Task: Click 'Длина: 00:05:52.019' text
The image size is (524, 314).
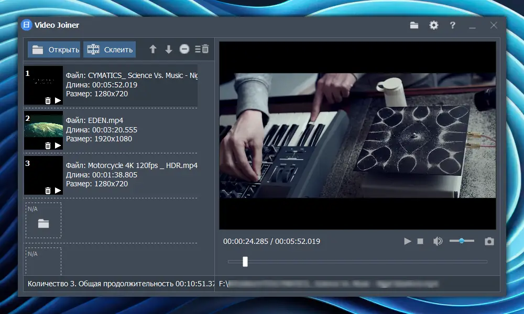Action: (x=102, y=85)
